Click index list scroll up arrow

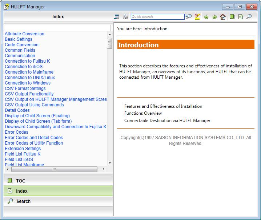click(110, 35)
